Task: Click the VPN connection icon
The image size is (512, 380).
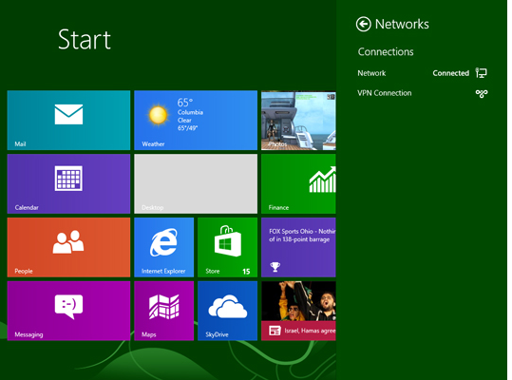Action: 482,94
